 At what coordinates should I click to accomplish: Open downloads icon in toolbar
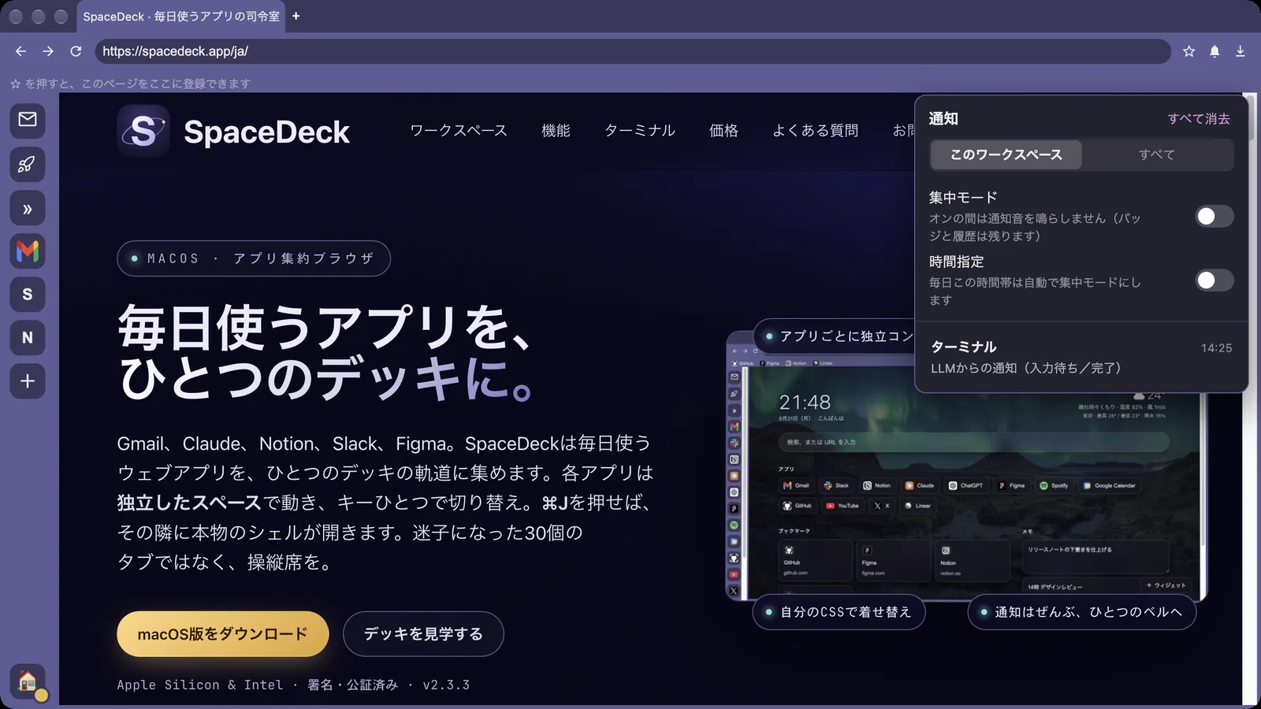point(1241,51)
